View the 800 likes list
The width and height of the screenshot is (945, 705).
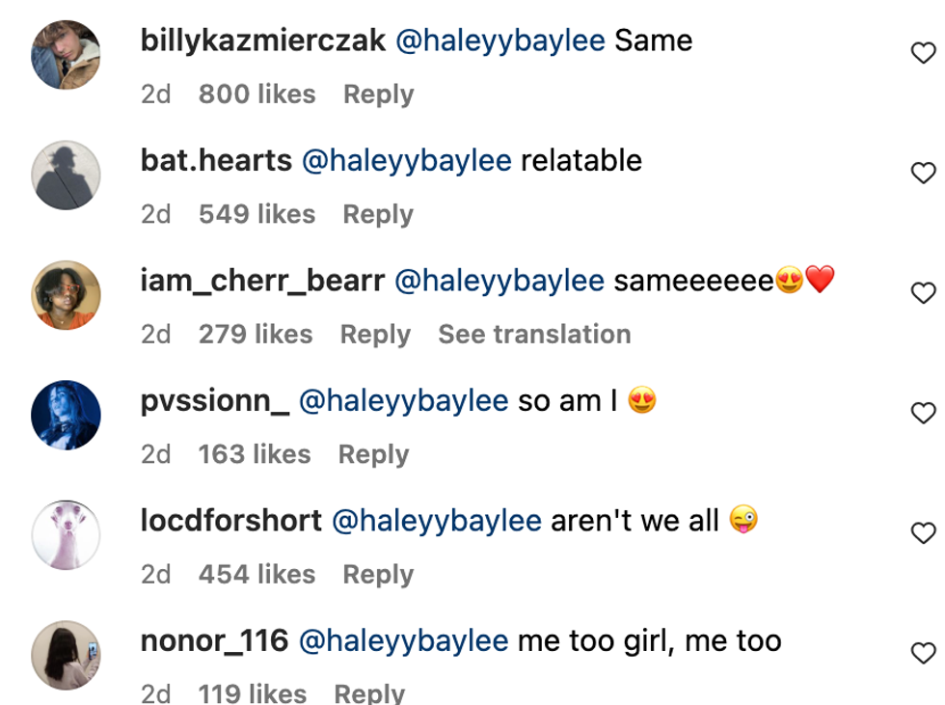(x=256, y=95)
